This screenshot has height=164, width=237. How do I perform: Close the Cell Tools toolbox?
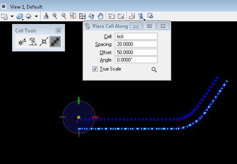coord(58,30)
